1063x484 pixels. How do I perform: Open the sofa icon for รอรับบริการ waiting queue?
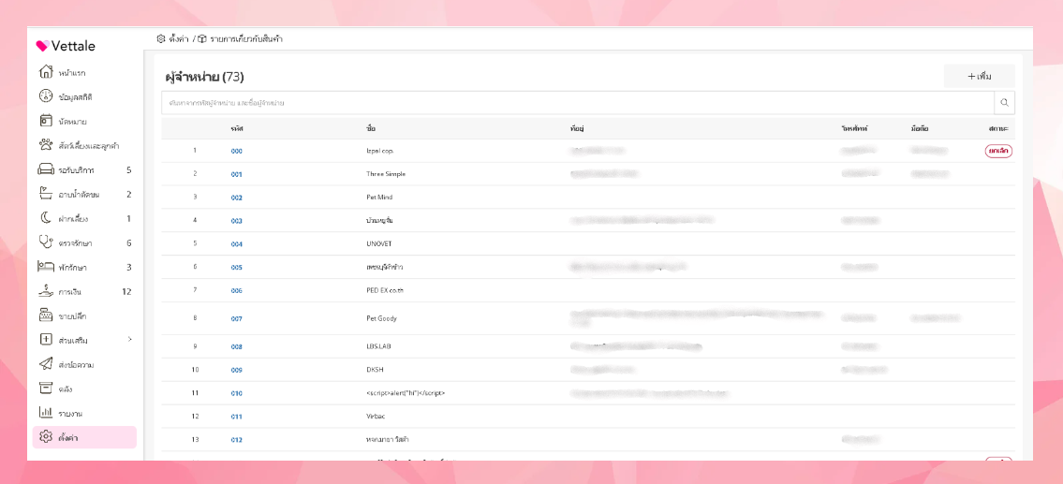45,169
